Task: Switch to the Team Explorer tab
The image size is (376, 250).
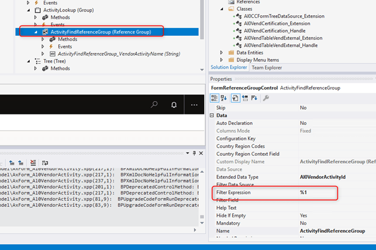Action: [267, 68]
